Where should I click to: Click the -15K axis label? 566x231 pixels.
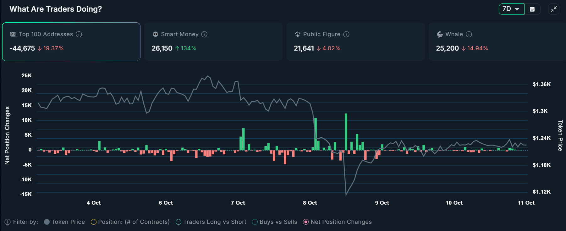click(26, 194)
